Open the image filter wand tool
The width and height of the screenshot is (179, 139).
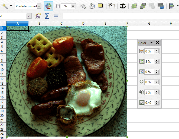click(5, 6)
